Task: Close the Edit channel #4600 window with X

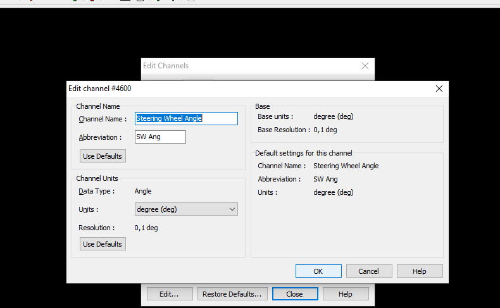Action: click(x=439, y=89)
